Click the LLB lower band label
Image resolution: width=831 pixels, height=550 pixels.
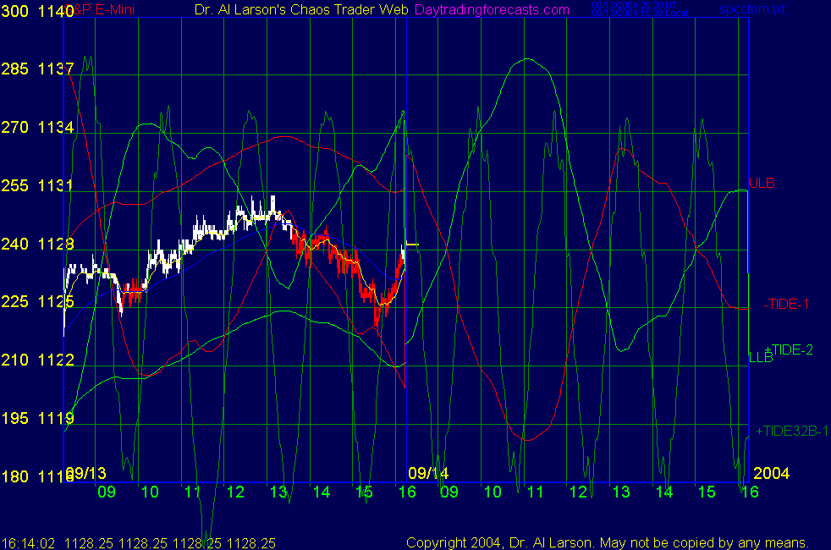[x=760, y=358]
